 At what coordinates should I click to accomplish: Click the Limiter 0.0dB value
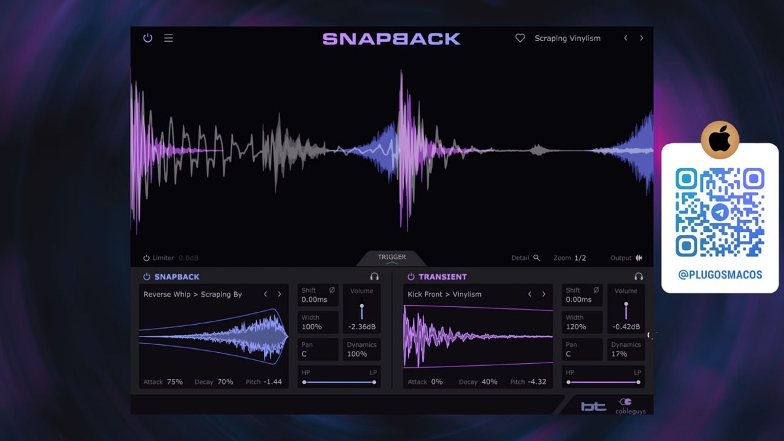tap(188, 258)
